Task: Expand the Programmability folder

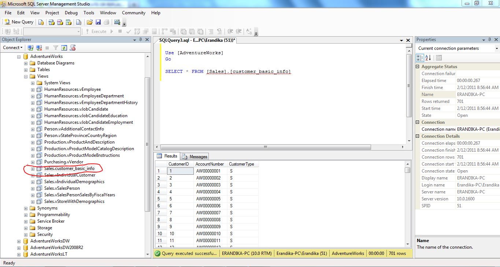Action: (x=26, y=215)
